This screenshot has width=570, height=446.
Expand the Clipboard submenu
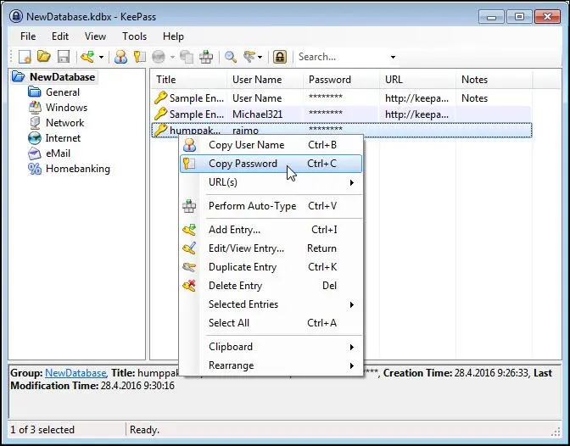coord(271,347)
